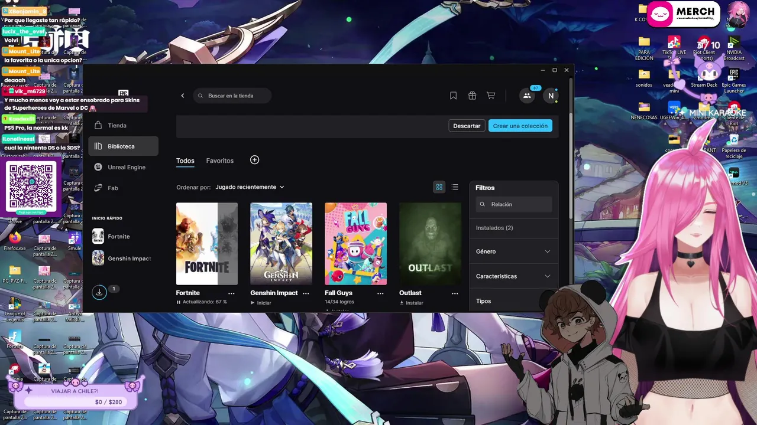Switch to the Favoritos tab

[219, 161]
